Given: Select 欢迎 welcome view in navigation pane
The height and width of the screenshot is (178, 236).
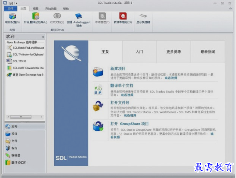Looking at the screenshot, I should pos(25,127).
